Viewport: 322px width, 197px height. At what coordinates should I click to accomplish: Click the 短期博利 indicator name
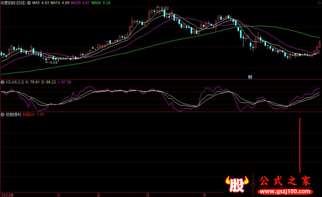click(x=13, y=115)
